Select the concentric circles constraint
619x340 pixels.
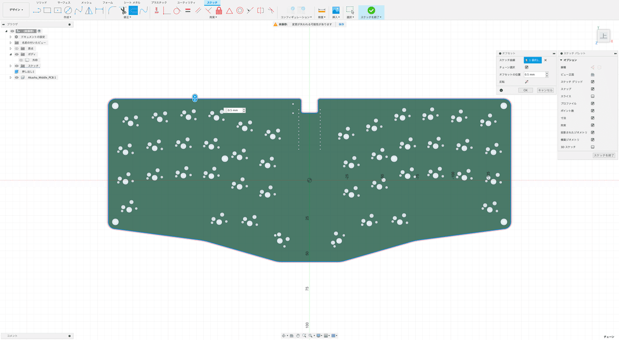pyautogui.click(x=240, y=10)
